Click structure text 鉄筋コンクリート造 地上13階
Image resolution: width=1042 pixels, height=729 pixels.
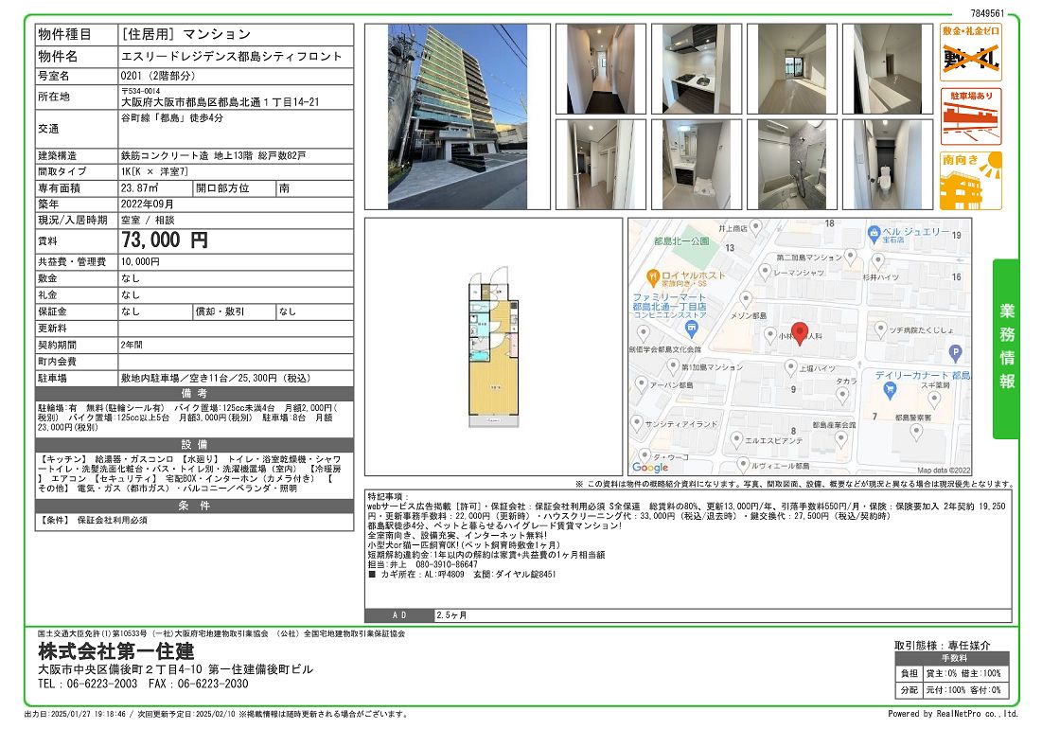coord(186,155)
